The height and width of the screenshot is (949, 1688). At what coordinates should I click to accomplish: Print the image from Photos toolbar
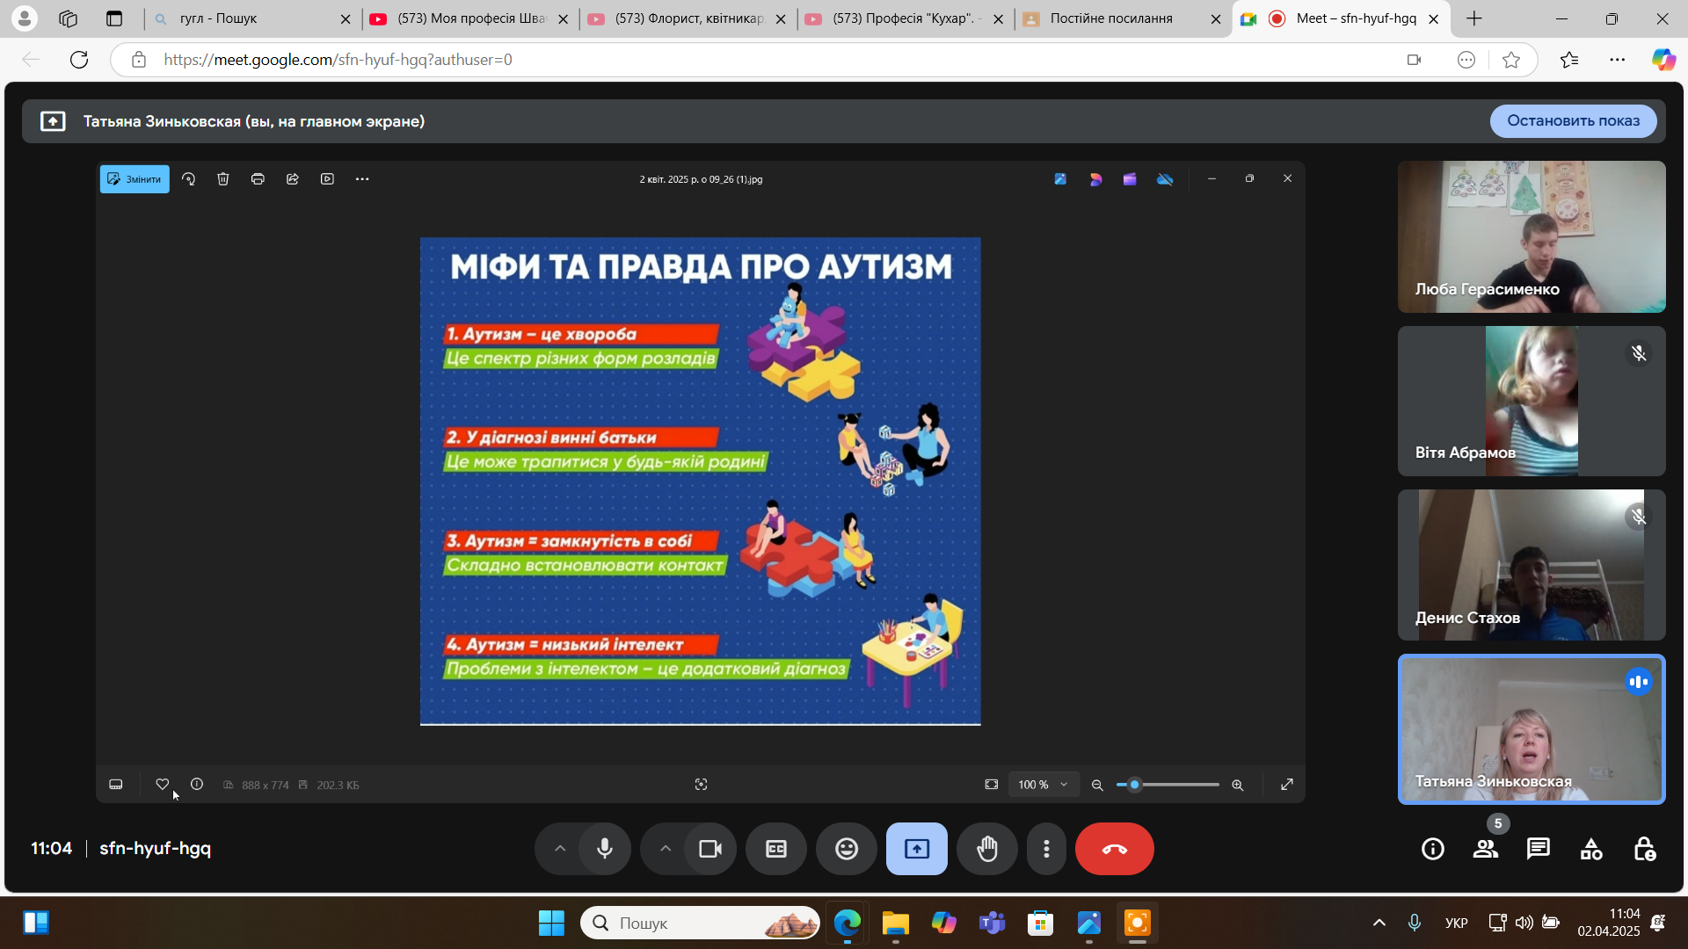(258, 179)
